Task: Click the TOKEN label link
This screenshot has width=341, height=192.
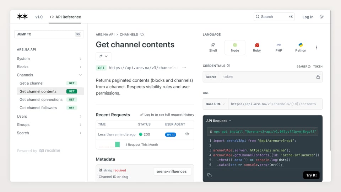Action: [318, 66]
